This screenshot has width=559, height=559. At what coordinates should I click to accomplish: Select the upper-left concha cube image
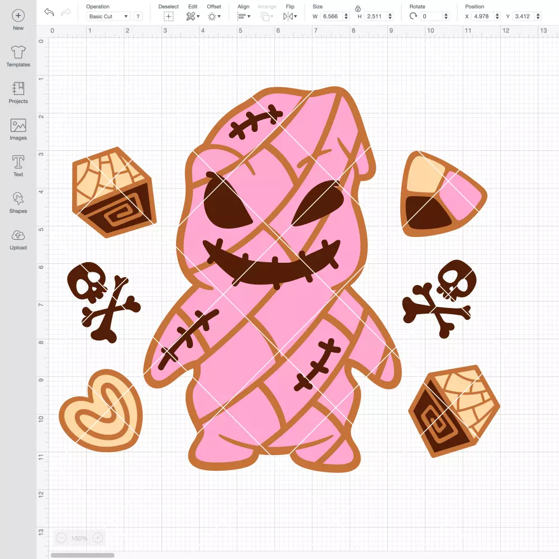[x=115, y=192]
